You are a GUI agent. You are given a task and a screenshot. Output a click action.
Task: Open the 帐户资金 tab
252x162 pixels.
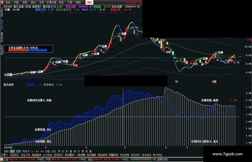click(x=157, y=155)
